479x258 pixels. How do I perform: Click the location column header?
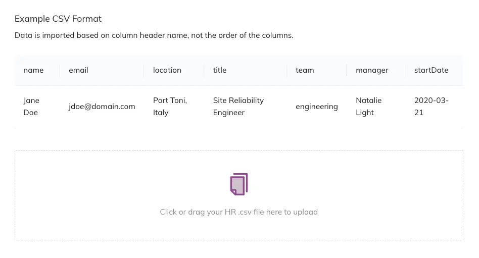coord(167,70)
